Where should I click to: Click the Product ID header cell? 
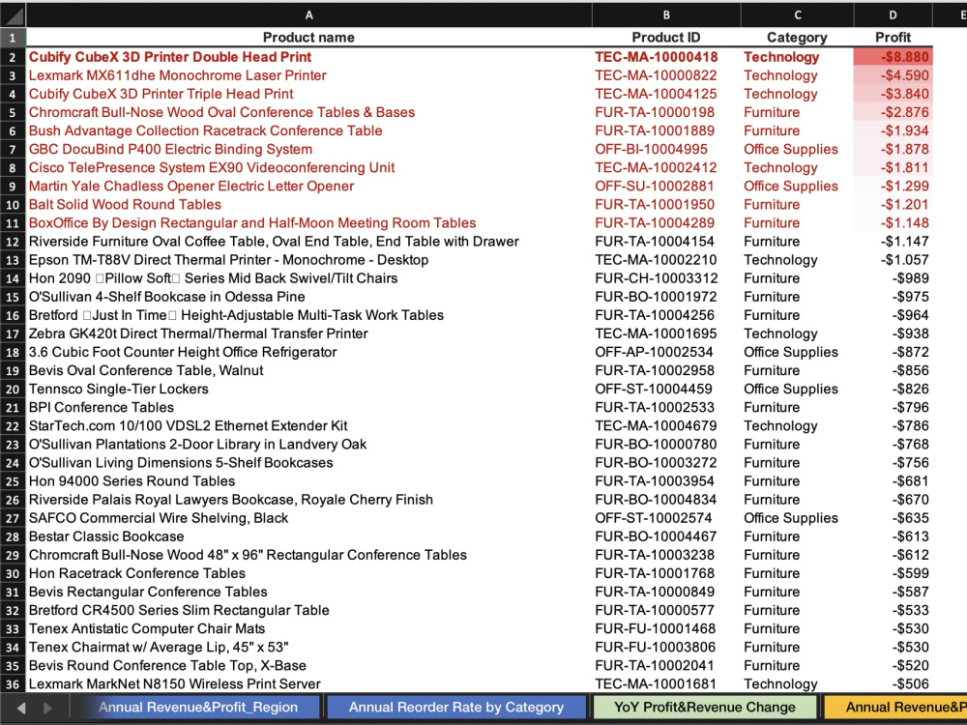(x=666, y=38)
